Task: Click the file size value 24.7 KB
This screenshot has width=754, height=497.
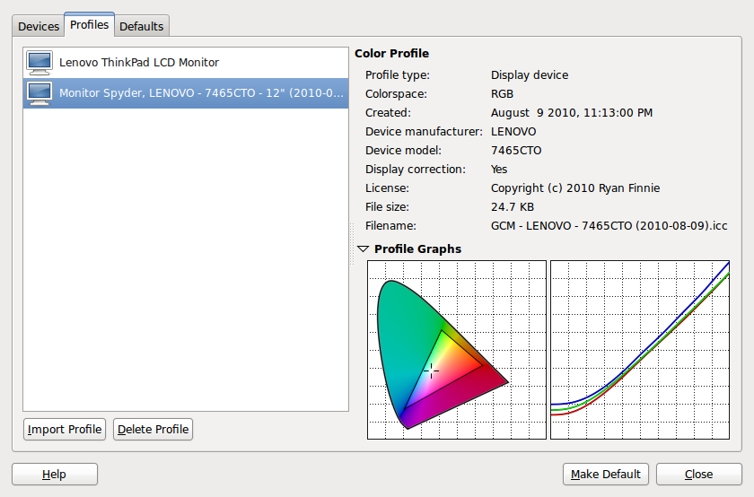Action: [x=513, y=207]
